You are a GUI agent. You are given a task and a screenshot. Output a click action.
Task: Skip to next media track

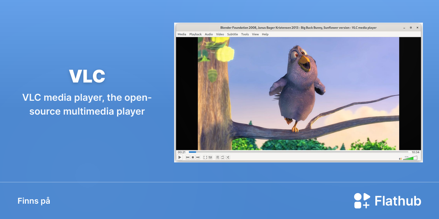[x=198, y=157]
